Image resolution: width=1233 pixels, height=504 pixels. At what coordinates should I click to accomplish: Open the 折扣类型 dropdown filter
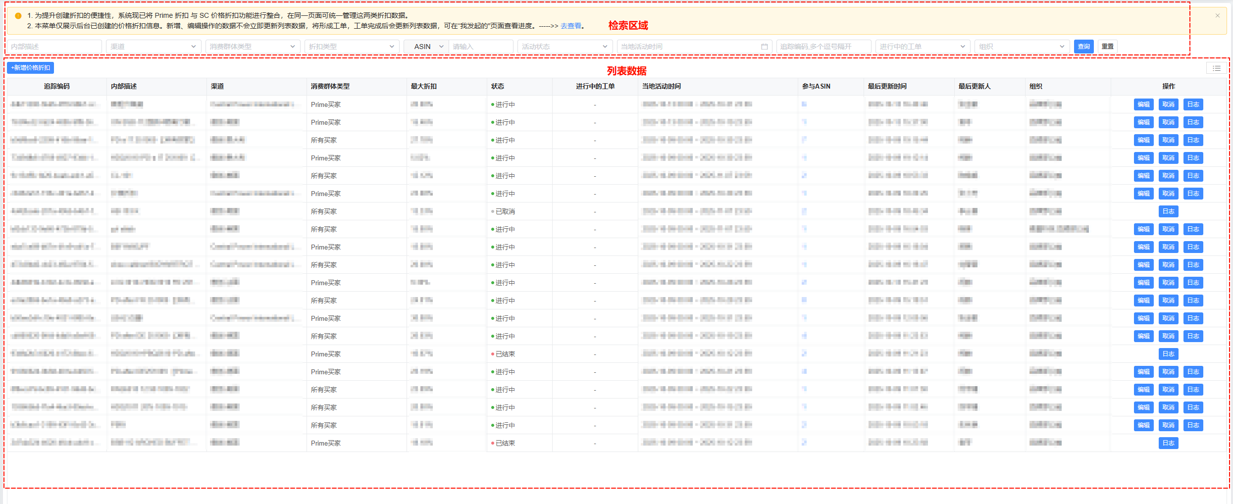tap(352, 47)
